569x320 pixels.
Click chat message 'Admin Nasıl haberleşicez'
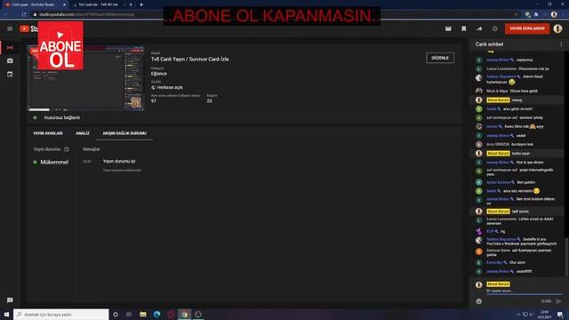coord(515,79)
